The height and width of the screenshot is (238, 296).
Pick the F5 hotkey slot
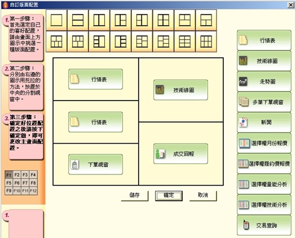(x=9, y=183)
